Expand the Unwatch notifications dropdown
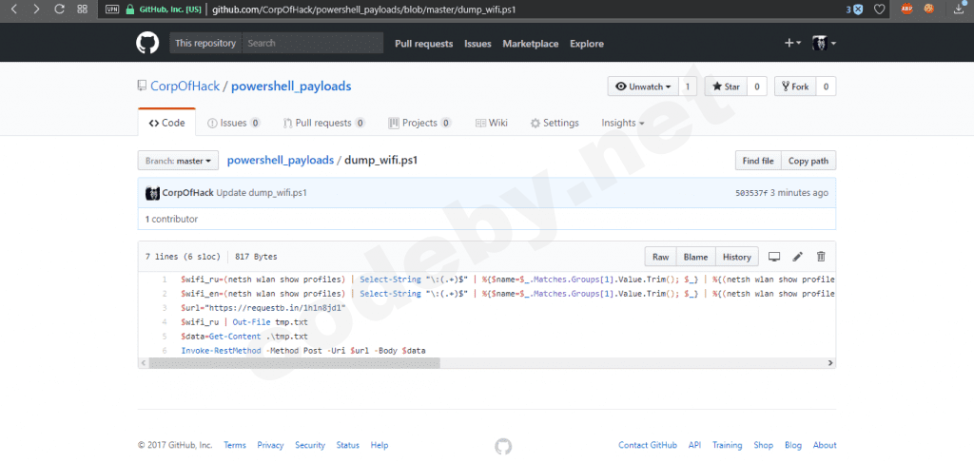This screenshot has width=974, height=463. pyautogui.click(x=644, y=87)
